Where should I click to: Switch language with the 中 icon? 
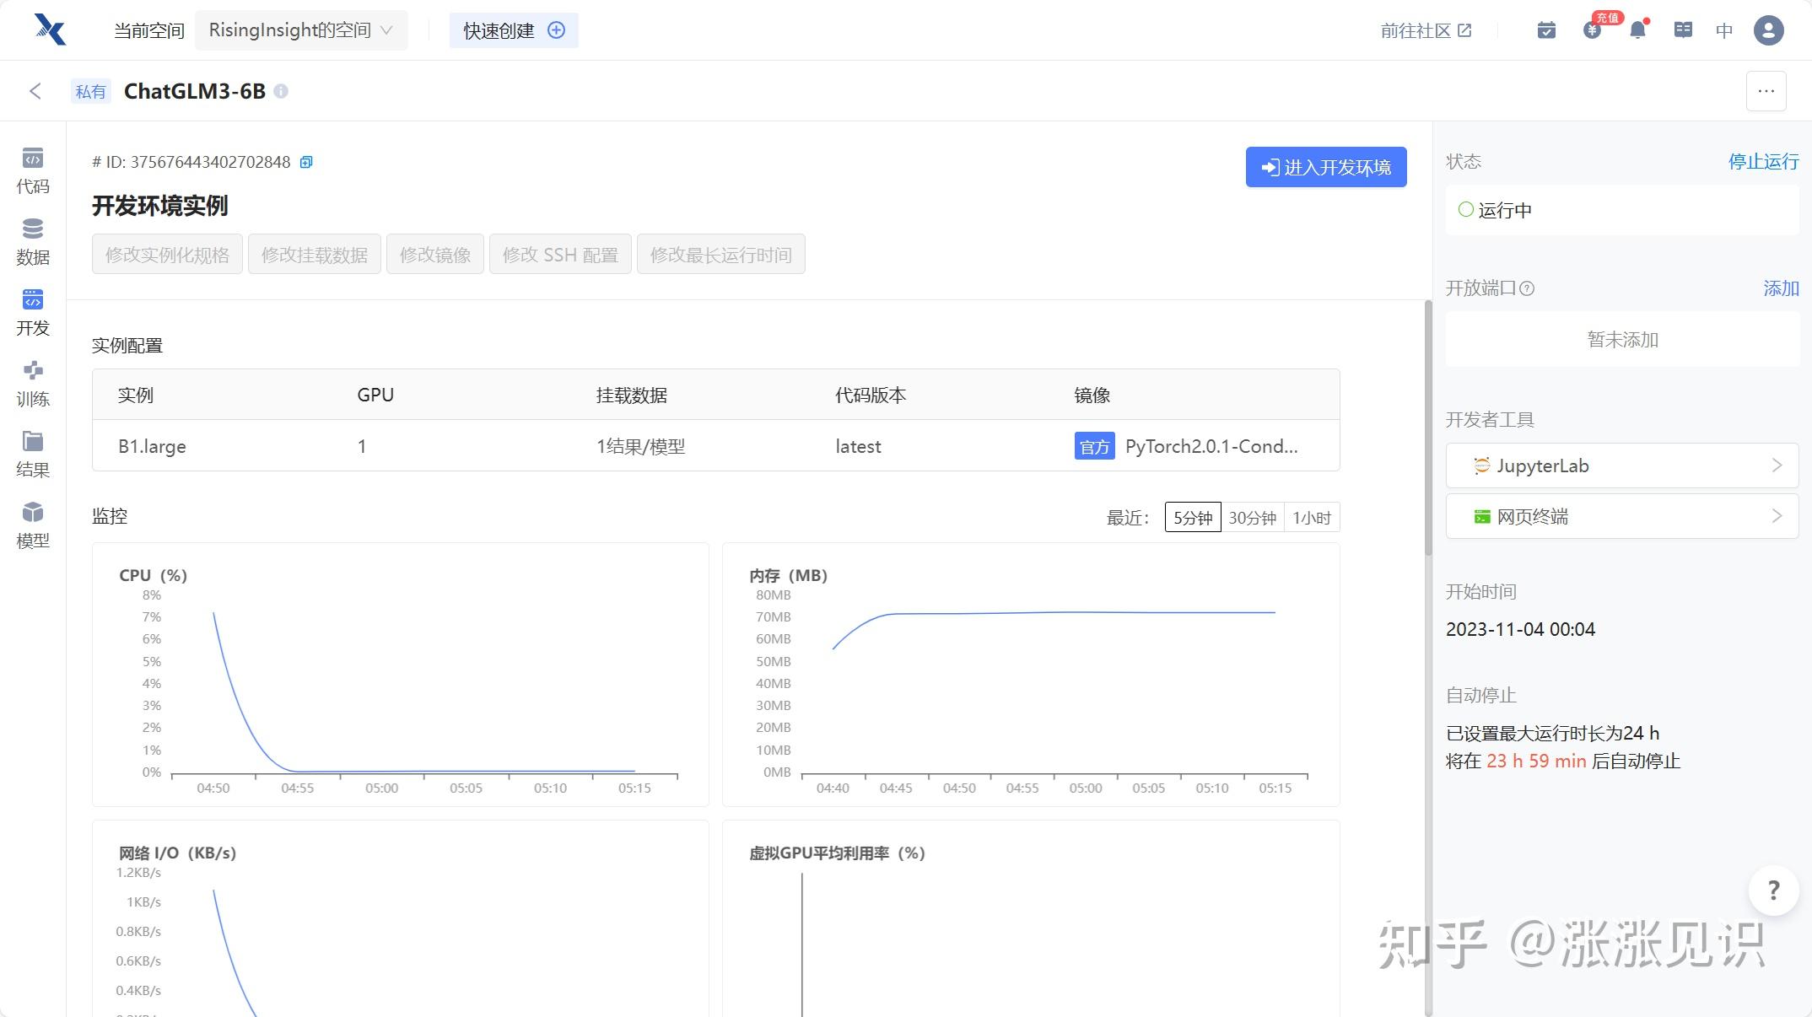pos(1724,30)
